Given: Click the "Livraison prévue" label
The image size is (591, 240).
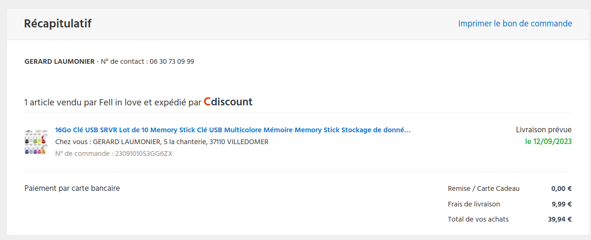Looking at the screenshot, I should click(x=544, y=130).
